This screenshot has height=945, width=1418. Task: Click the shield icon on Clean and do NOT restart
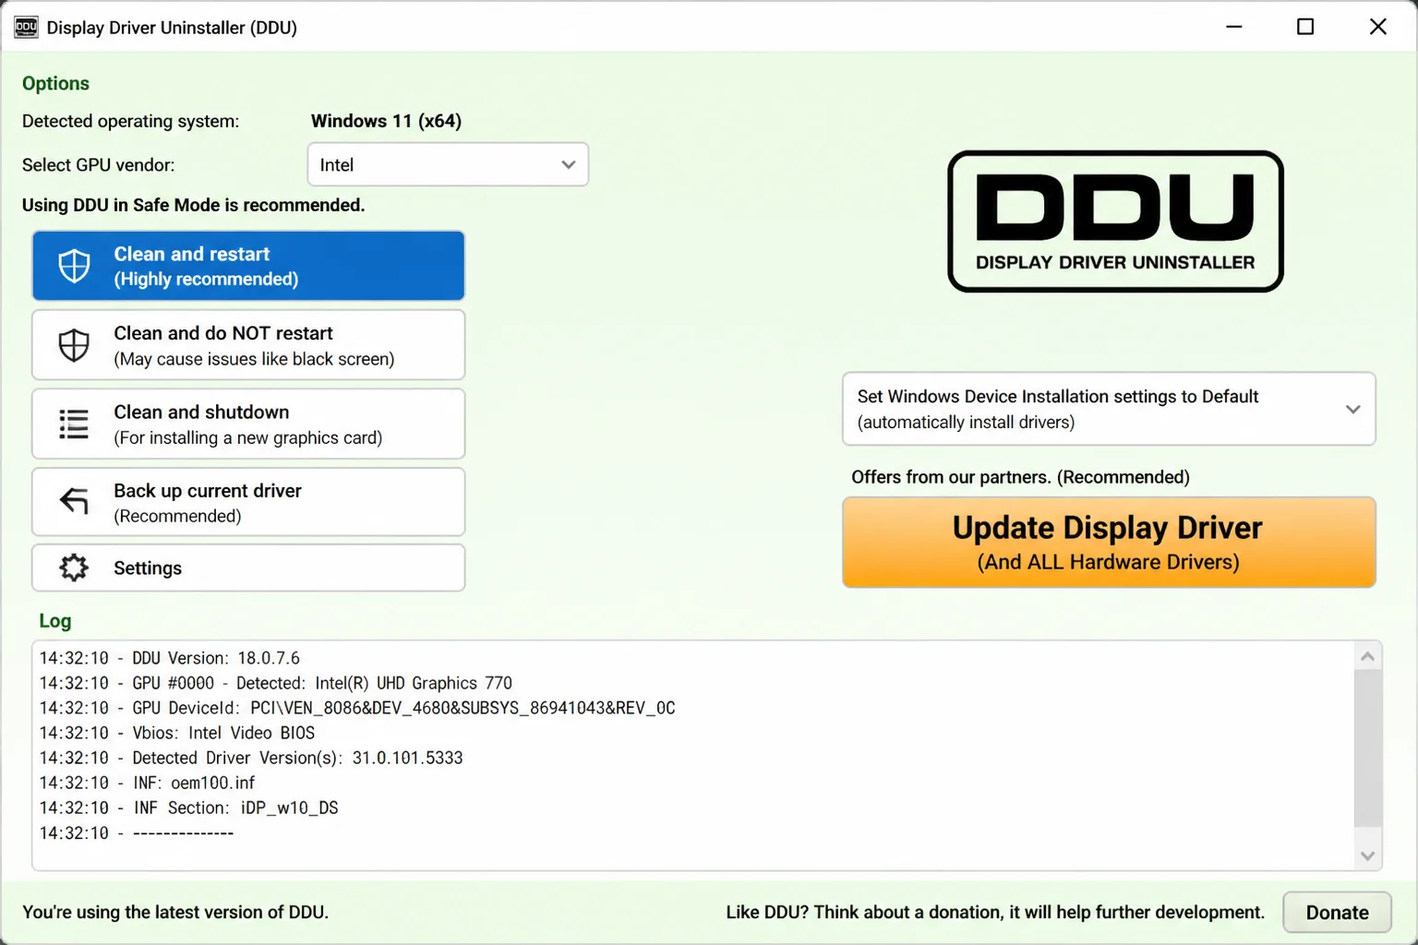pyautogui.click(x=74, y=345)
